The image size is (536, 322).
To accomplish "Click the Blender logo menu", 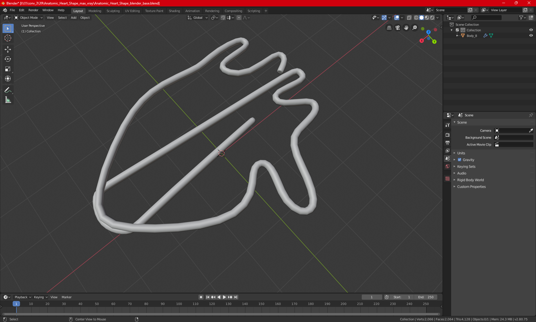I will [5, 10].
